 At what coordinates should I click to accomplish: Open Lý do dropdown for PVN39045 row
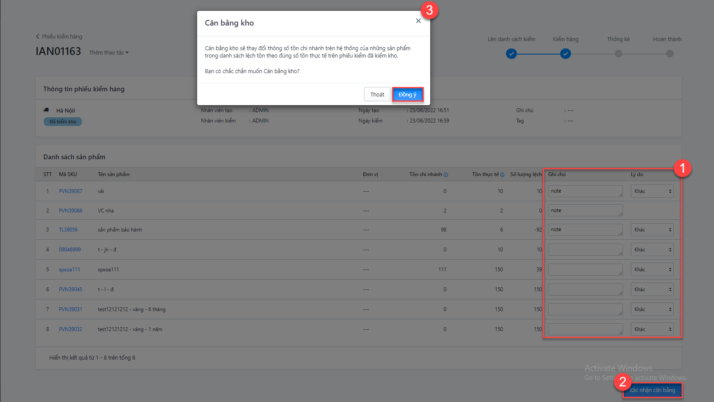tap(652, 289)
